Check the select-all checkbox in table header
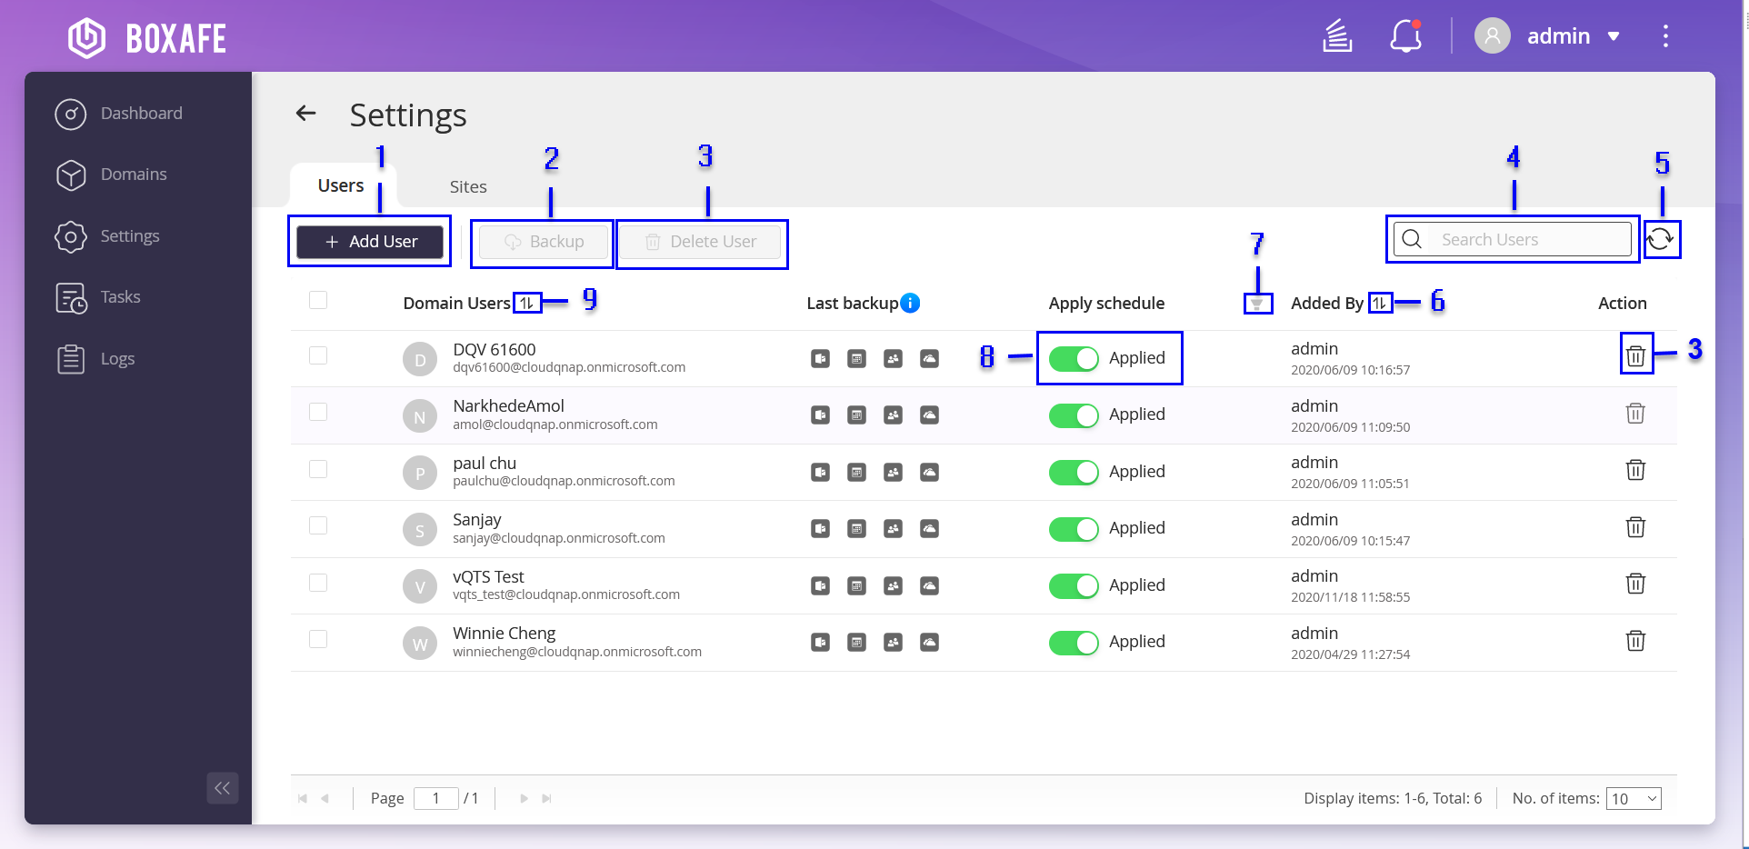The height and width of the screenshot is (849, 1749). click(x=318, y=300)
